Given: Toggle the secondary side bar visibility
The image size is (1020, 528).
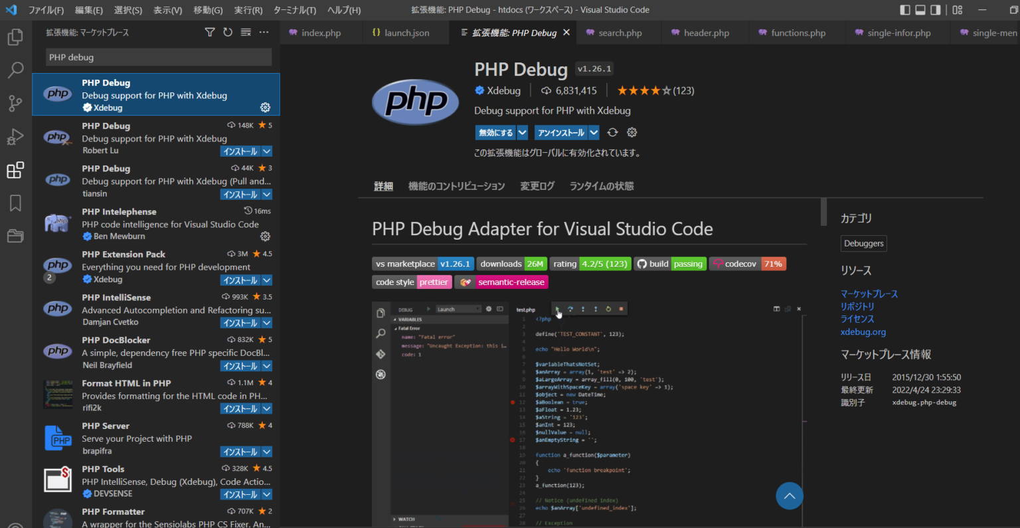Looking at the screenshot, I should point(937,9).
